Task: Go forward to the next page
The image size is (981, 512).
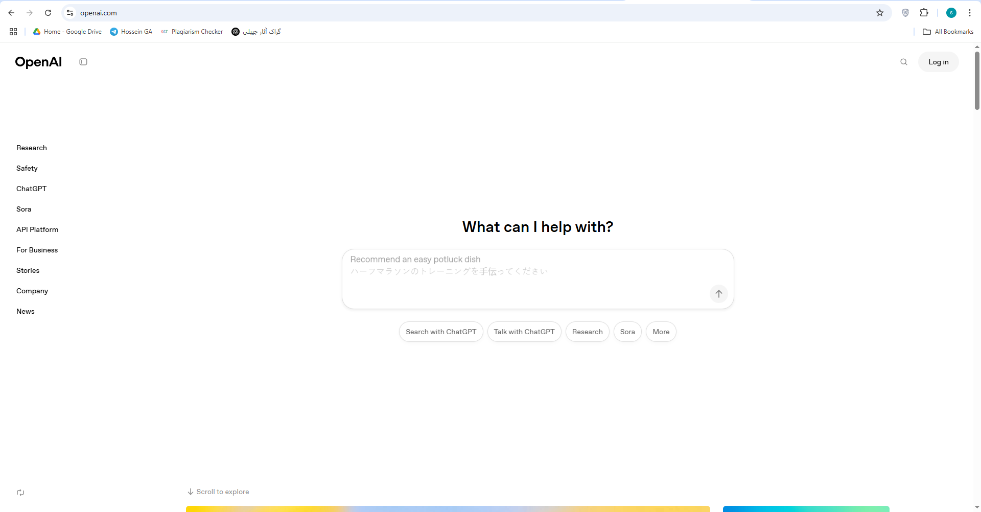Action: click(x=30, y=13)
